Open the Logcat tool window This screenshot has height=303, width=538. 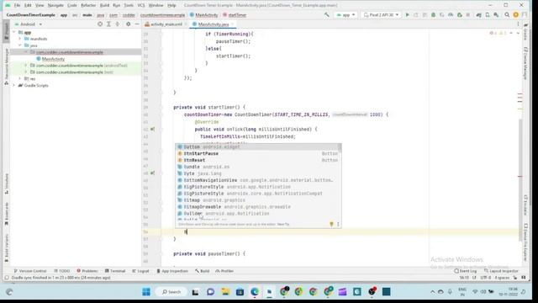click(140, 271)
